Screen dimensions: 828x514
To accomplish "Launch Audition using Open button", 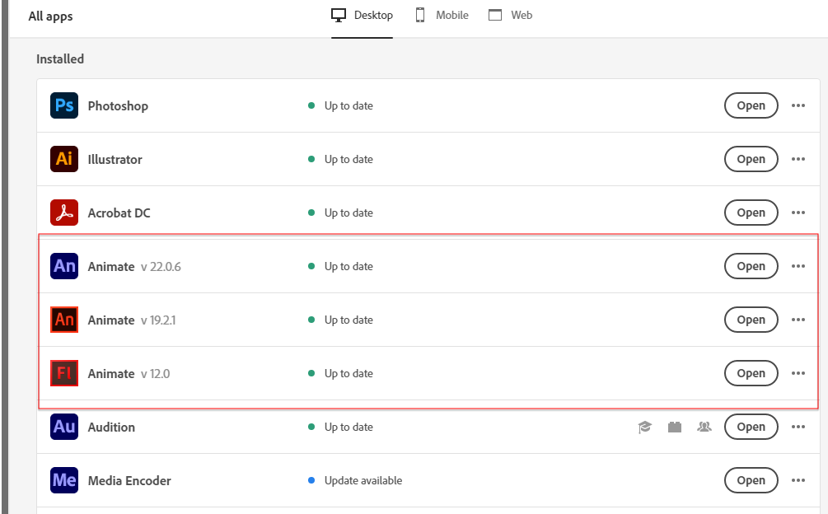I will [x=751, y=427].
